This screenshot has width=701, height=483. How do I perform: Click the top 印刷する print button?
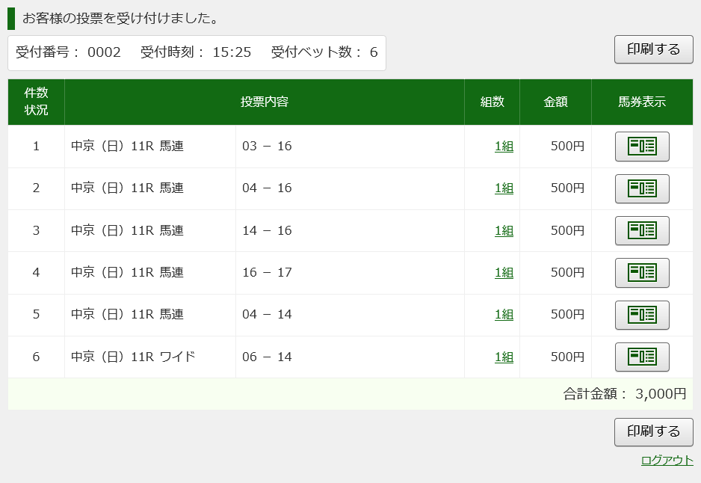pyautogui.click(x=653, y=49)
